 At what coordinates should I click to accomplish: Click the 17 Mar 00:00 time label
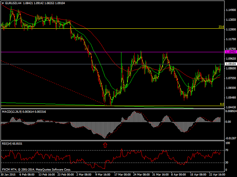122,174
